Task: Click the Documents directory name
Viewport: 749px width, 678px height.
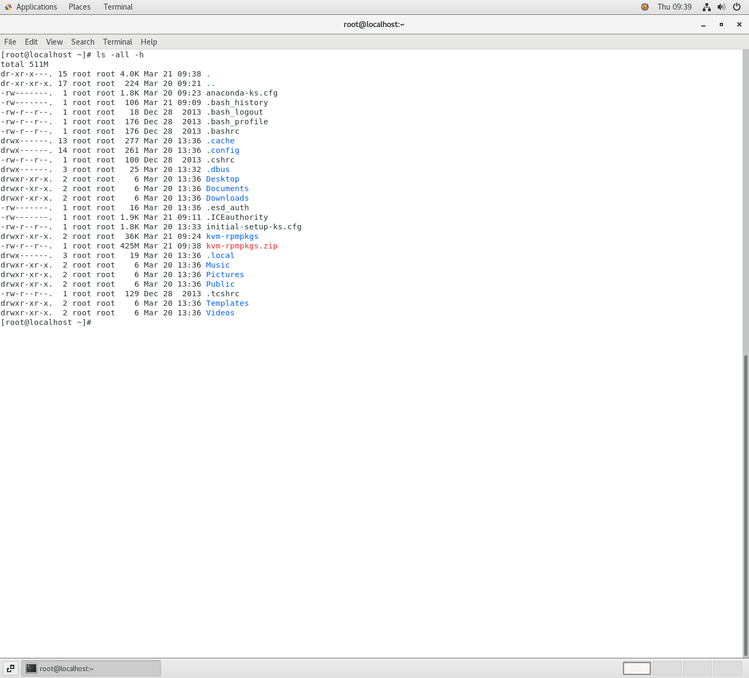Action: point(227,188)
